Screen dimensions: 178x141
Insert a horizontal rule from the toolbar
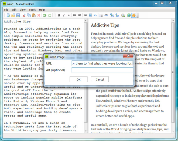click(x=106, y=15)
